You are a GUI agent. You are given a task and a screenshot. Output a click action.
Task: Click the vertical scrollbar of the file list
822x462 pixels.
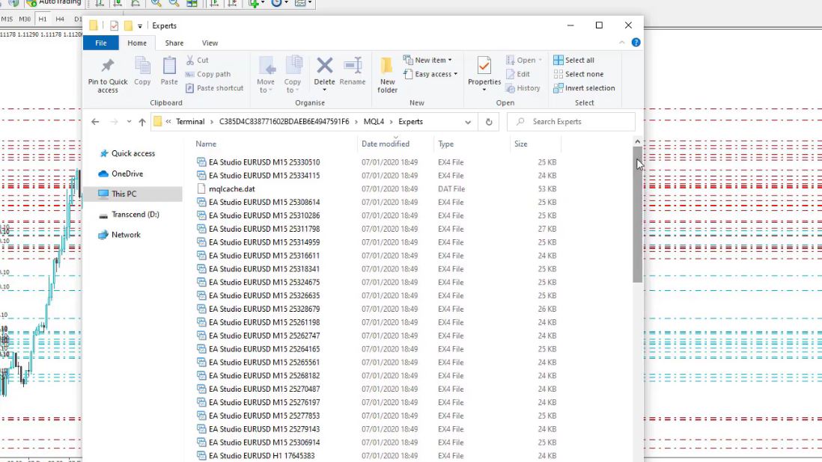click(x=637, y=217)
